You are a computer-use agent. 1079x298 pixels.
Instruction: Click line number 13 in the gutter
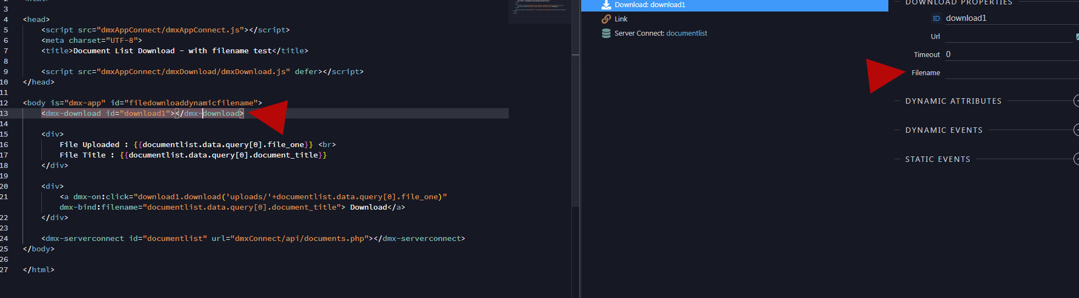pos(4,113)
